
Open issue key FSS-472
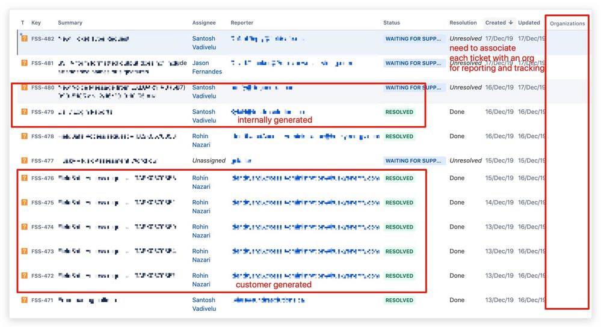[43, 276]
